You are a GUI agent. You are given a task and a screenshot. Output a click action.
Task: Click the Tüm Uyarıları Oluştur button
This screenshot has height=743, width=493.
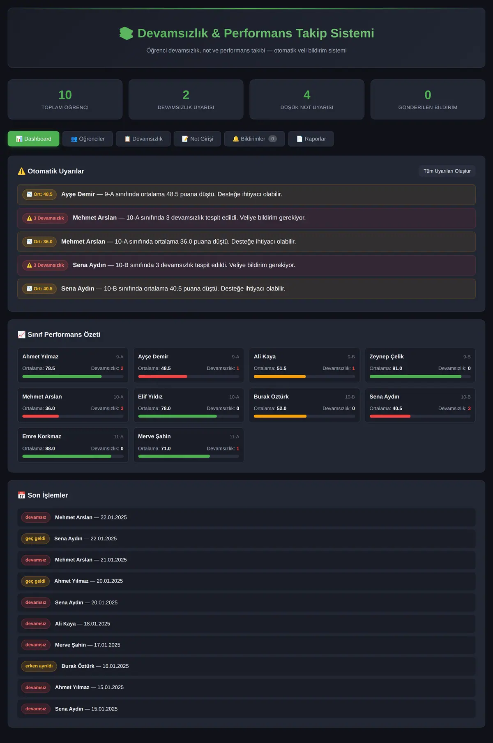click(x=447, y=171)
